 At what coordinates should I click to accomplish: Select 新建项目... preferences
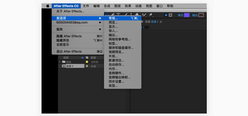pyautogui.click(x=123, y=60)
